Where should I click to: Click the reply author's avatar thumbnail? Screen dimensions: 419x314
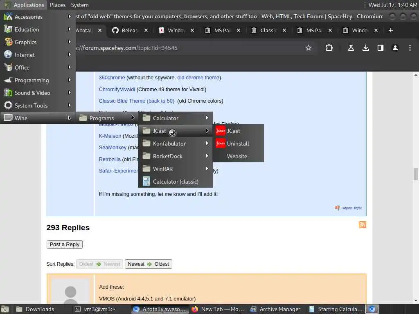[70, 291]
